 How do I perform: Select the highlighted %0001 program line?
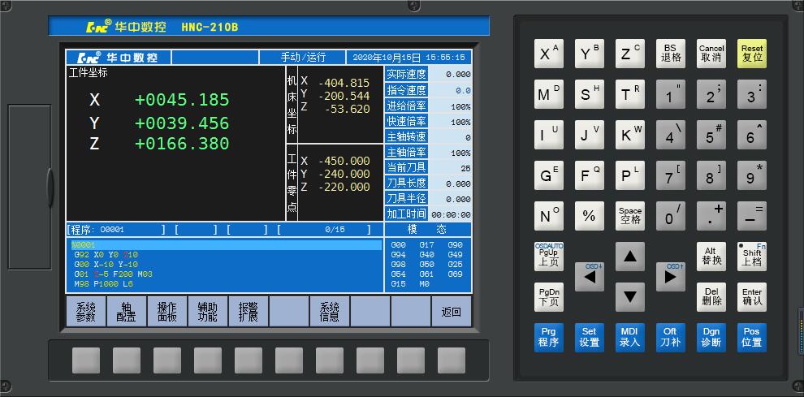click(225, 244)
